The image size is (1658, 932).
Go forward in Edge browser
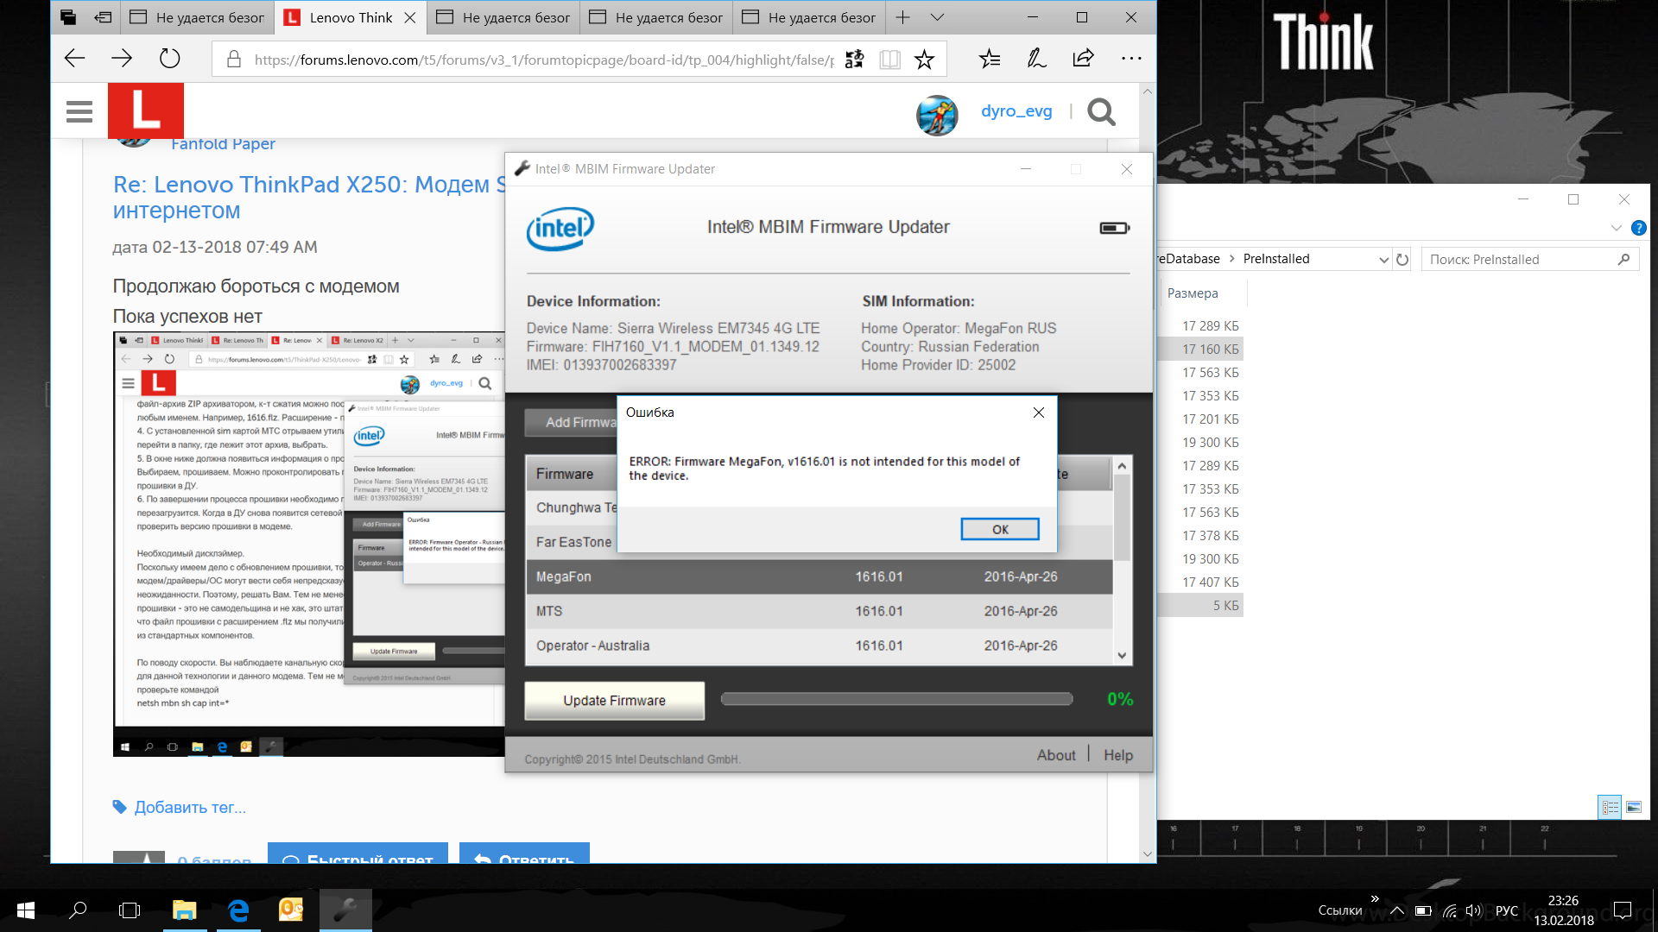[122, 59]
